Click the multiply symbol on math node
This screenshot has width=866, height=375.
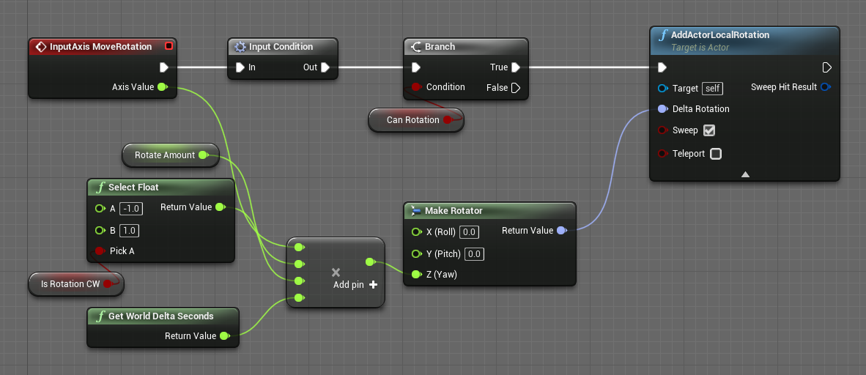[x=336, y=272]
